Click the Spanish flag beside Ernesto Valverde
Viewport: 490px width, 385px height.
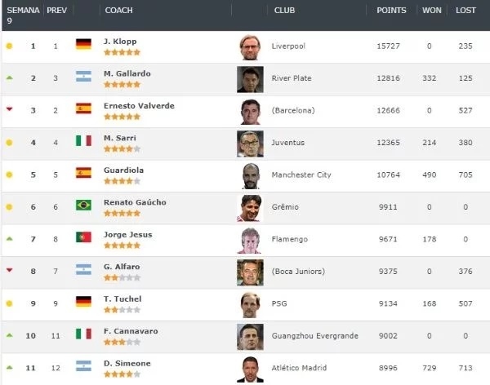pos(83,109)
